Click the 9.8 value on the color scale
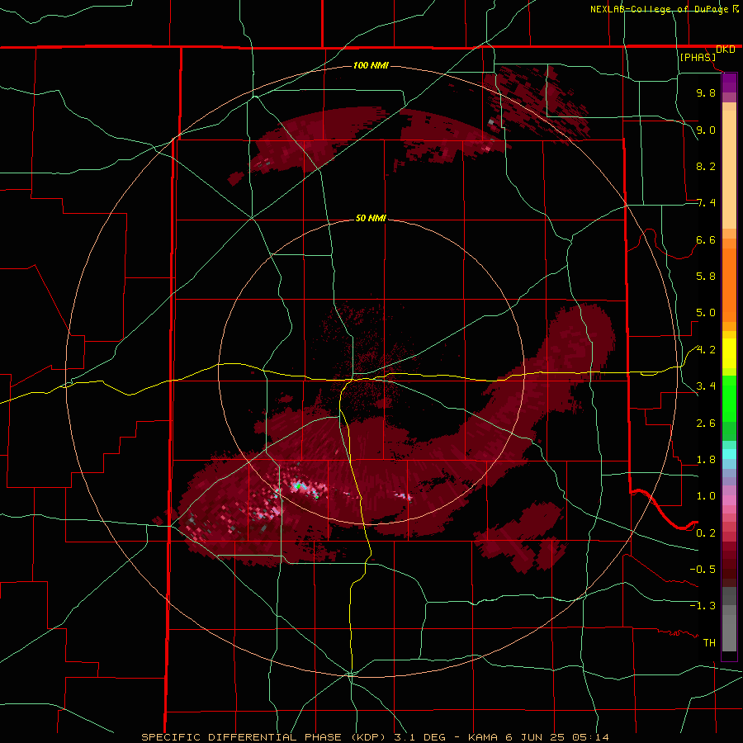The image size is (743, 743). point(706,92)
